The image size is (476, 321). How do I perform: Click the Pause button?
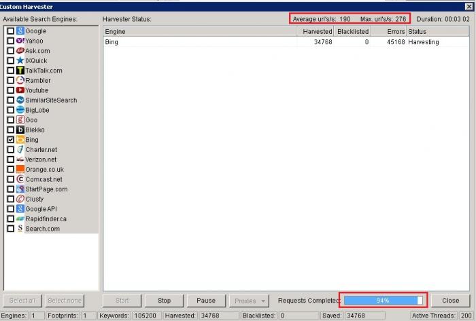(x=206, y=301)
